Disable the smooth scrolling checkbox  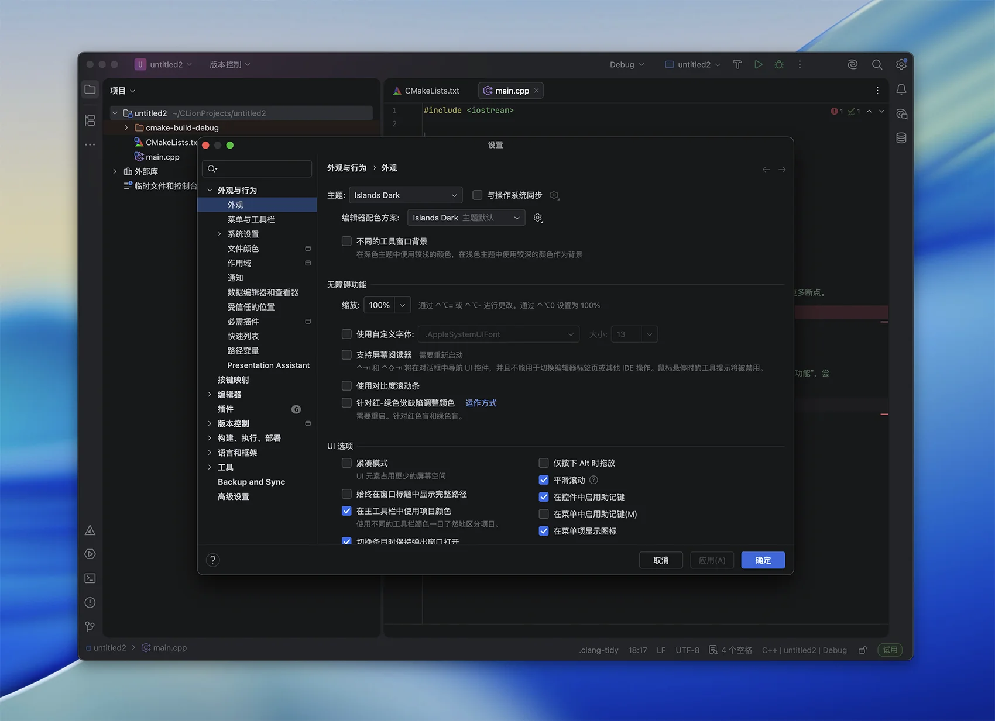click(544, 480)
